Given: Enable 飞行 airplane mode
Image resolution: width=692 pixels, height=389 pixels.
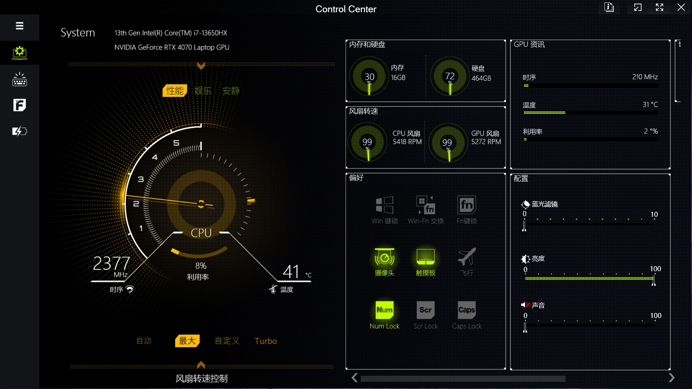Looking at the screenshot, I should 466,258.
